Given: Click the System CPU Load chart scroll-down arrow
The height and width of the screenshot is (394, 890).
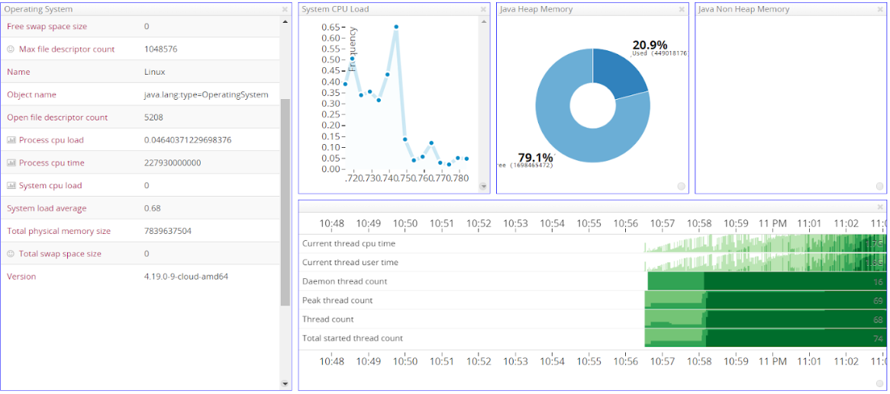Looking at the screenshot, I should click(484, 186).
